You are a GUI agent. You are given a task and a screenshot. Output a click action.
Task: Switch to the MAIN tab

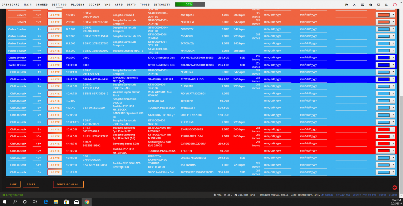coord(28,4)
